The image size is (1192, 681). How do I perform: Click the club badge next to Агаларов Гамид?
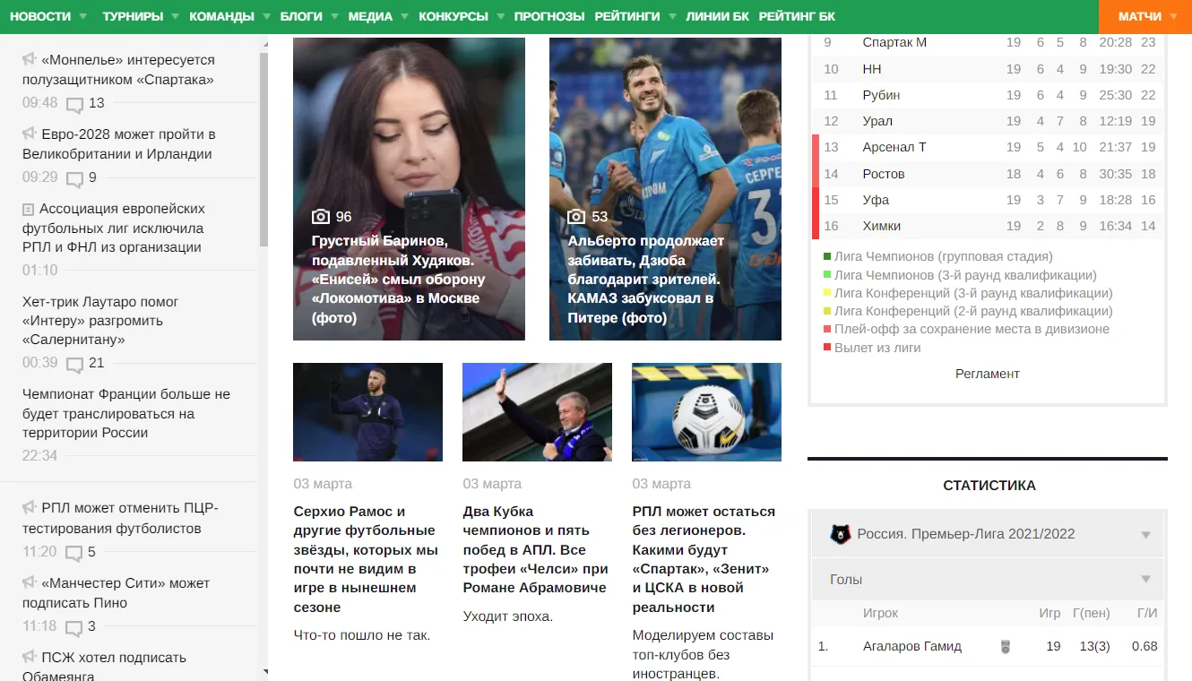pos(1006,646)
